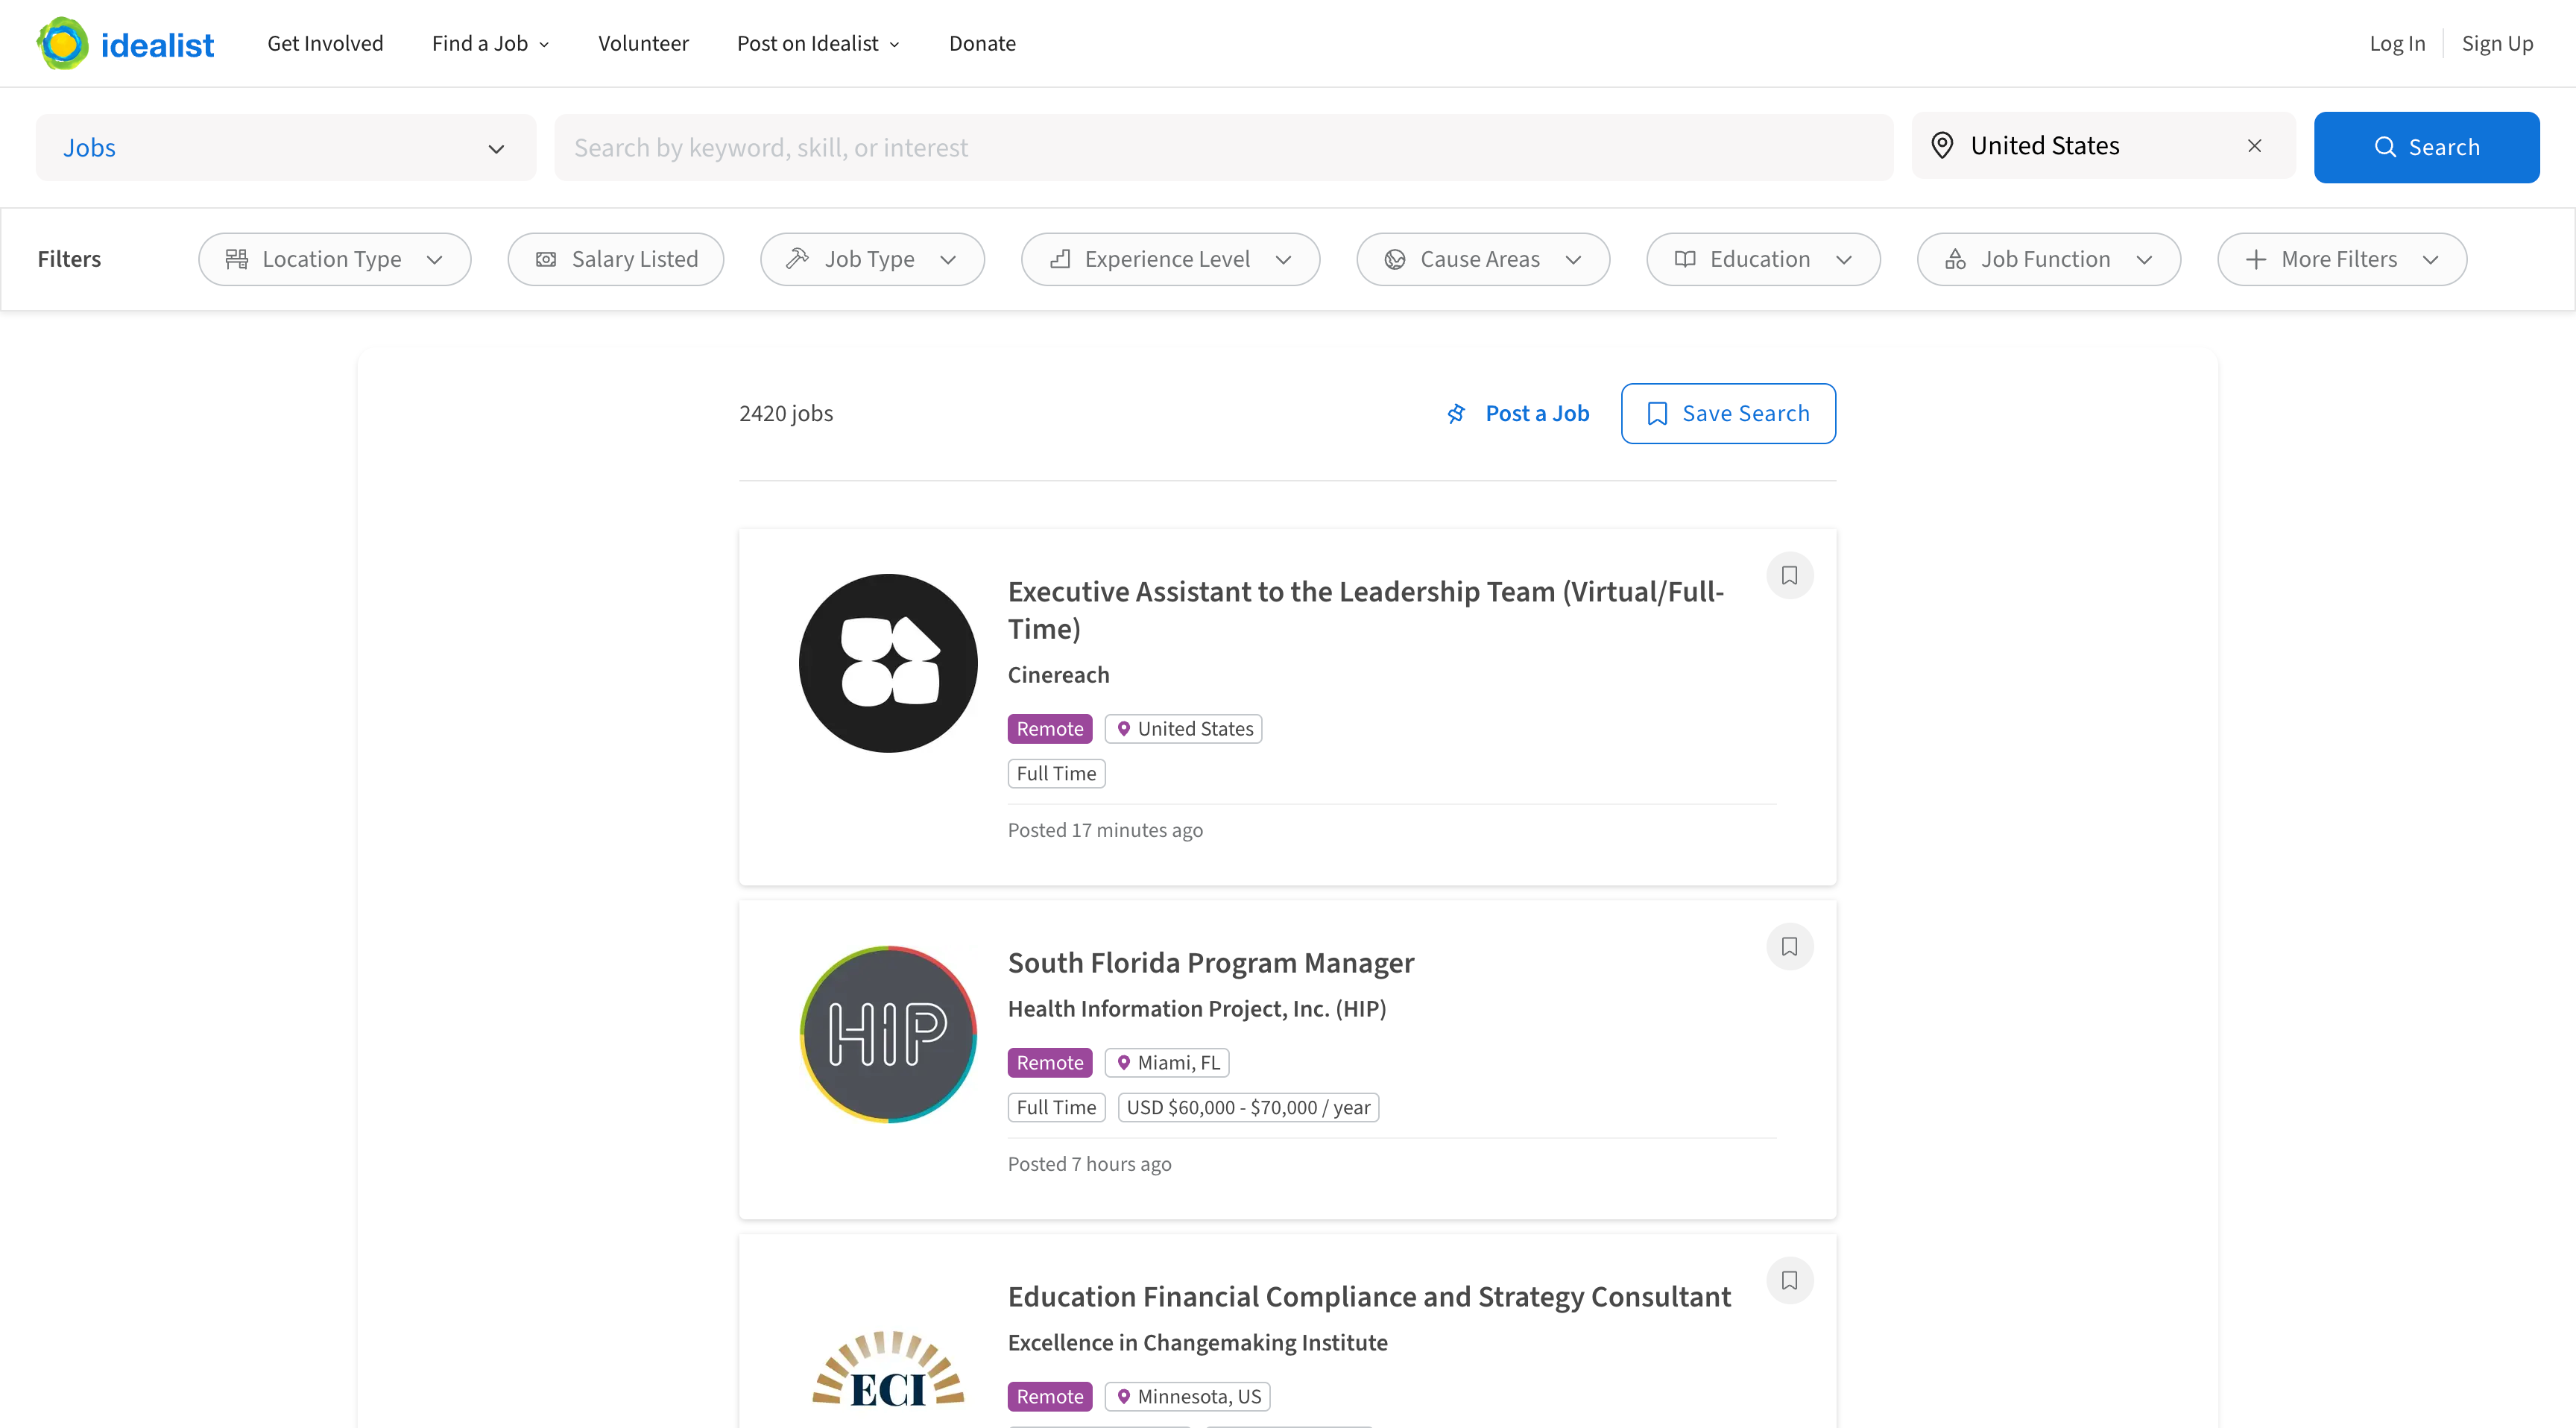Open the Donate page
This screenshot has width=2576, height=1428.
coord(982,43)
